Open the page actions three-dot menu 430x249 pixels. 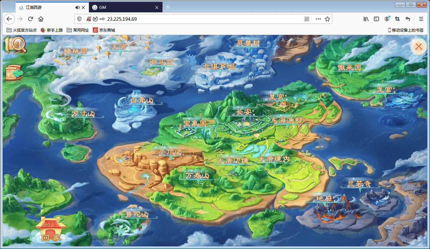318,19
